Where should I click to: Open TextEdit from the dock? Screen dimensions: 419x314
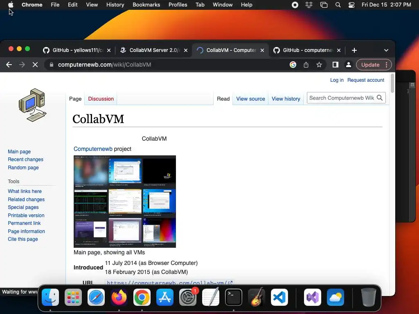(x=211, y=297)
